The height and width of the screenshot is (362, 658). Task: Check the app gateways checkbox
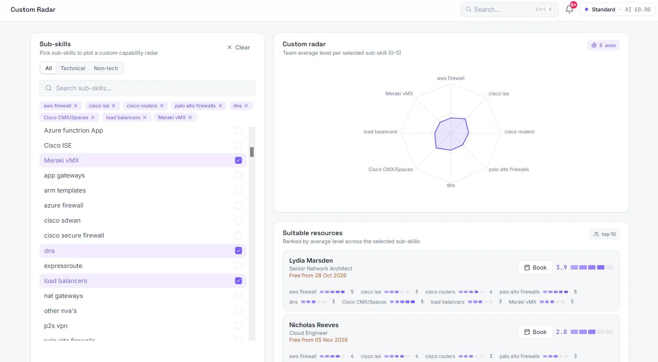(238, 176)
